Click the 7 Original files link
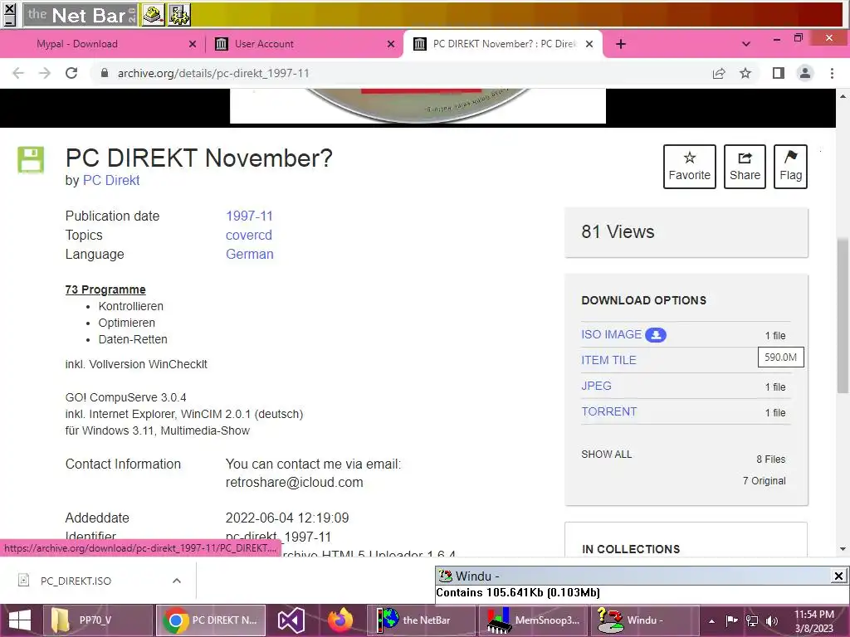The image size is (850, 637). point(764,481)
